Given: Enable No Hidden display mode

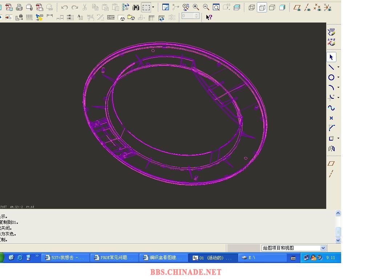Looking at the screenshot, I should [x=272, y=8].
